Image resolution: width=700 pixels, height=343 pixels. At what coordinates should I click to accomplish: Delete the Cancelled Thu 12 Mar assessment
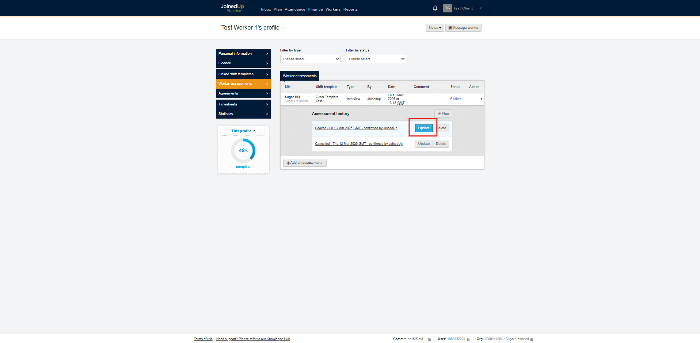pyautogui.click(x=441, y=144)
